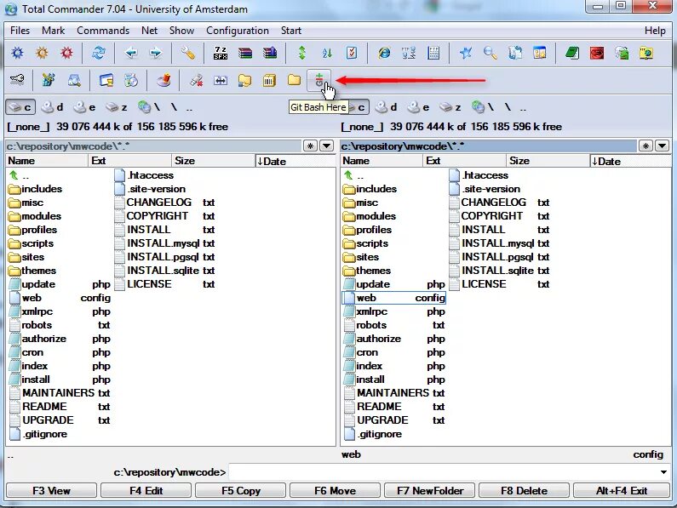Screen dimensions: 677x508
Task: Select CHANGELOG txt in left panel
Action: tap(165, 203)
